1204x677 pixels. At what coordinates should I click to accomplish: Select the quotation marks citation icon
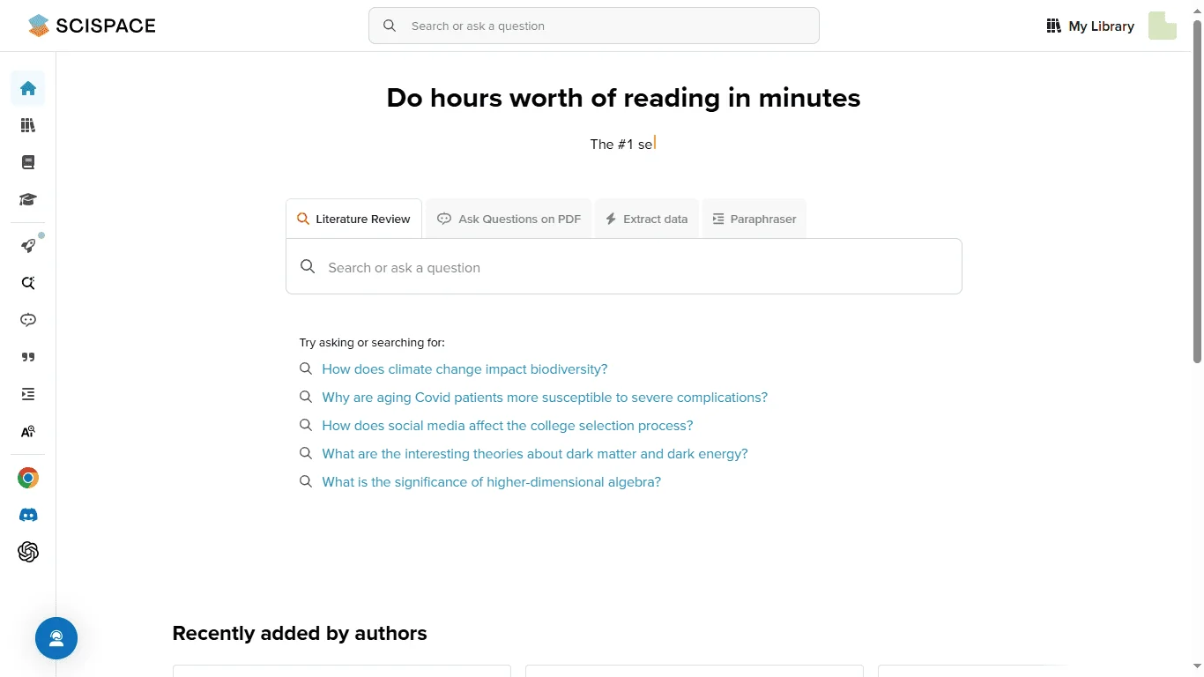[x=28, y=357]
